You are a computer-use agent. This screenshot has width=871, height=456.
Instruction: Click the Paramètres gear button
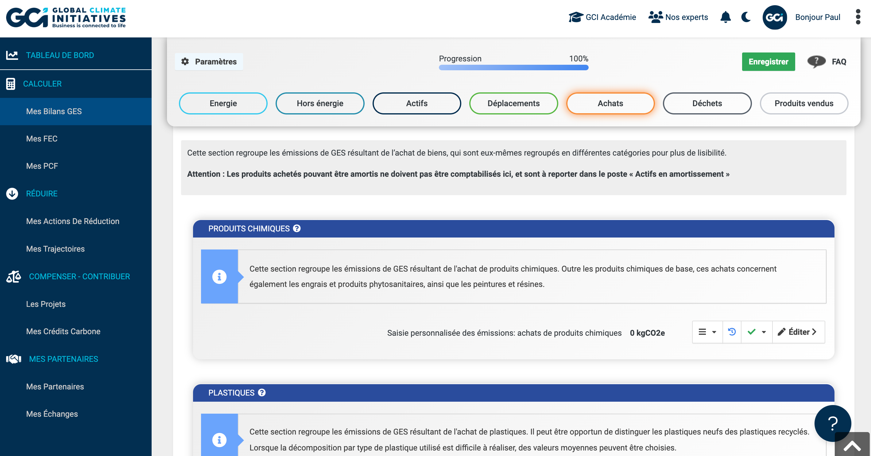point(209,61)
